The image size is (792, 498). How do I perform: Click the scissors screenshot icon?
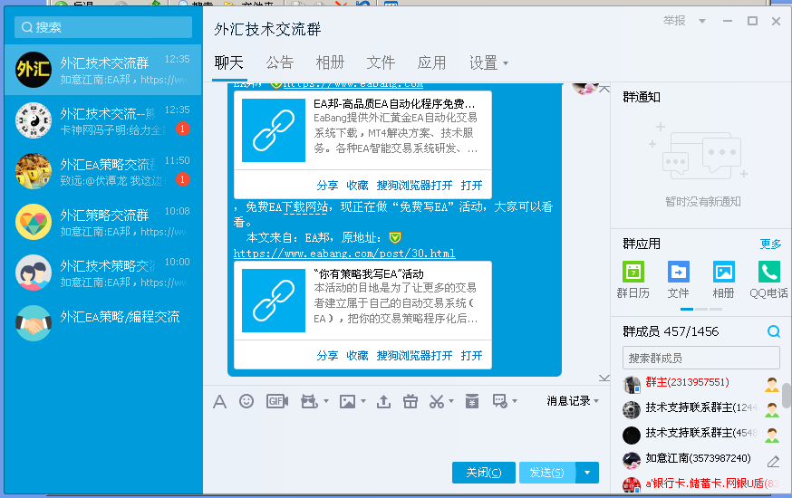pos(437,402)
